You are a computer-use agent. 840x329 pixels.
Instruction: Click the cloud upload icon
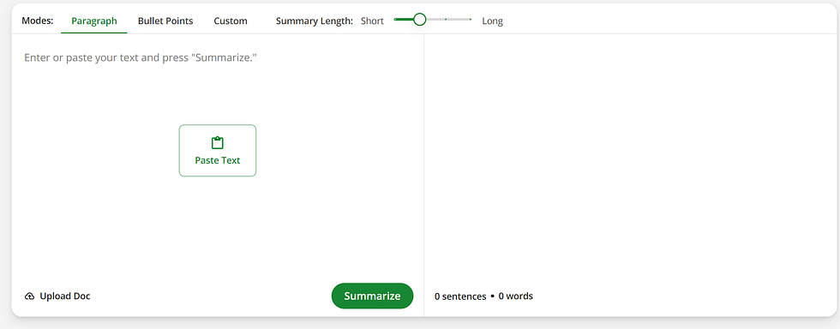coord(30,296)
